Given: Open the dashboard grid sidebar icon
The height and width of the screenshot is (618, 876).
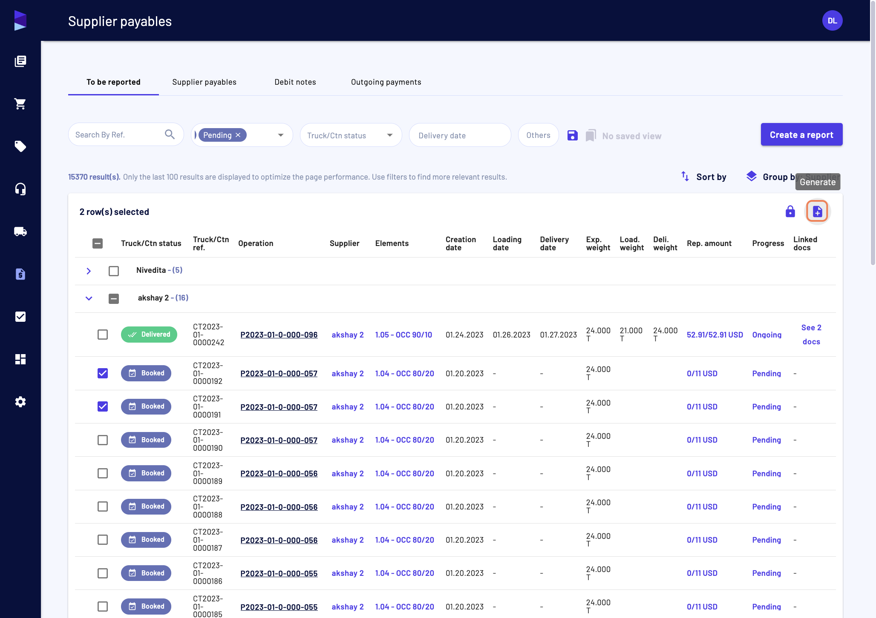Looking at the screenshot, I should [x=20, y=359].
